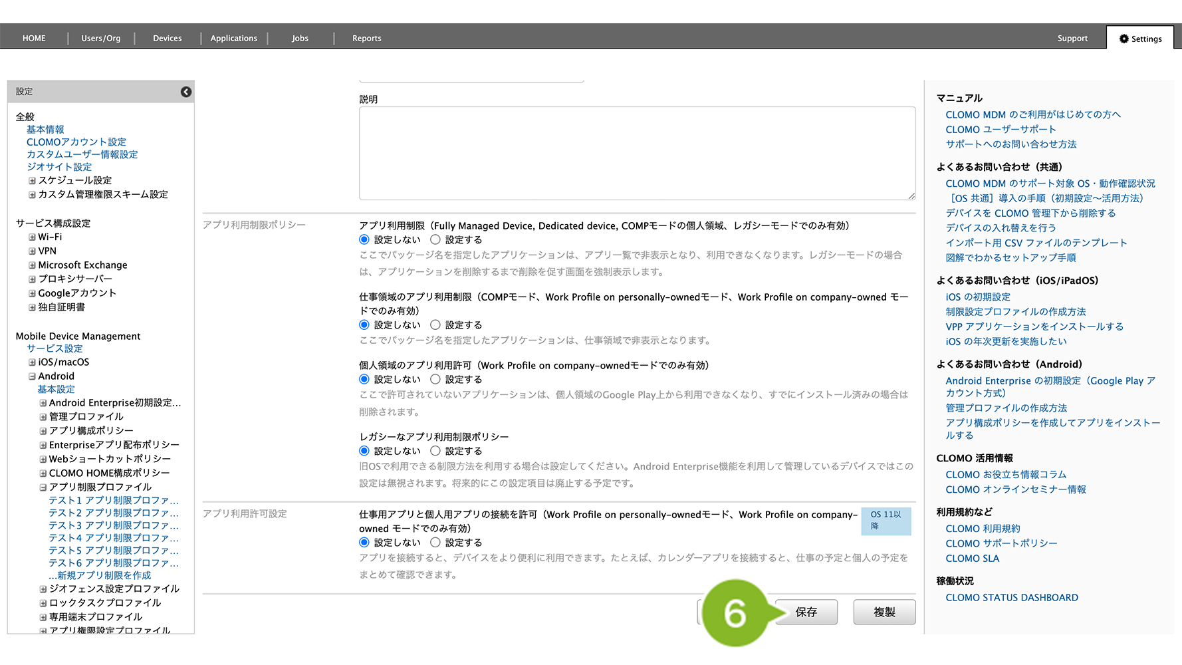Collapse the 設定 sidebar panel arrow
Image resolution: width=1182 pixels, height=665 pixels.
tap(186, 92)
